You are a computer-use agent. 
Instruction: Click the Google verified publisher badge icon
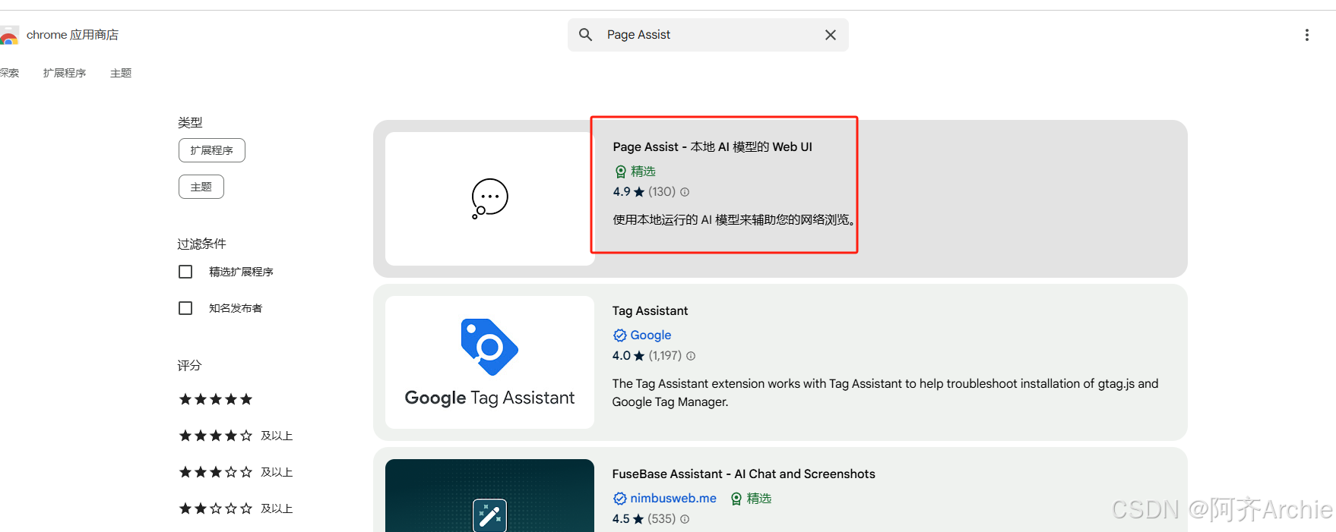620,335
